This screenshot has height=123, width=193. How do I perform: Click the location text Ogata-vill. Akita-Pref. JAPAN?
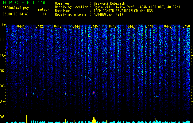[x=120, y=7]
